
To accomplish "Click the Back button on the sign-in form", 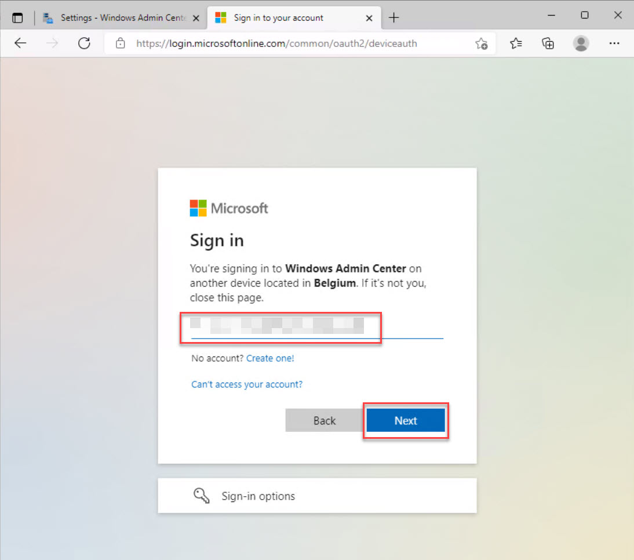I will click(324, 420).
